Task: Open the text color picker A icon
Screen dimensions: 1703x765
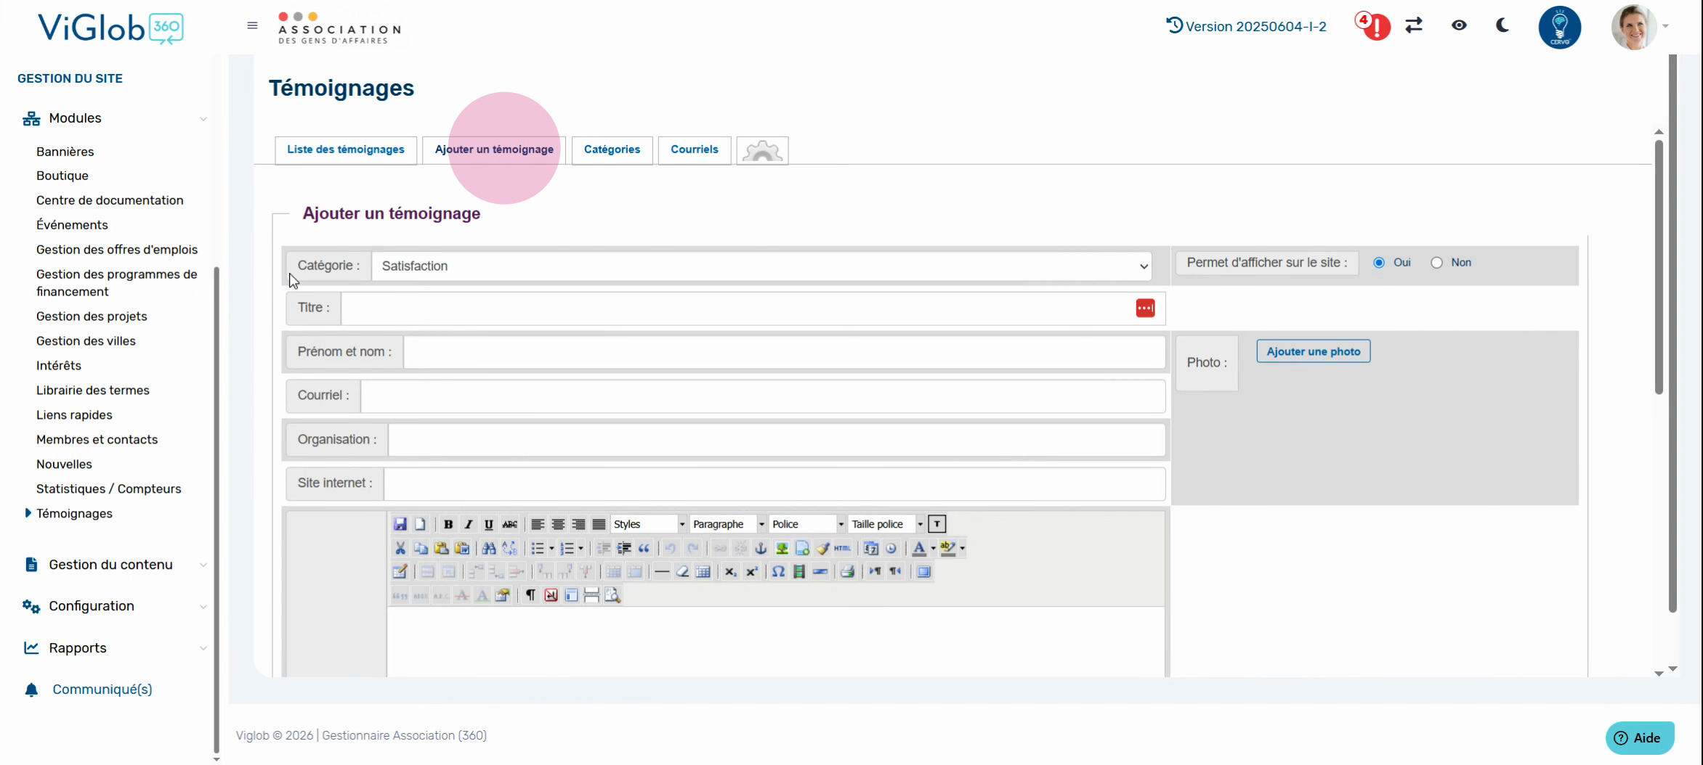Action: [x=919, y=548]
